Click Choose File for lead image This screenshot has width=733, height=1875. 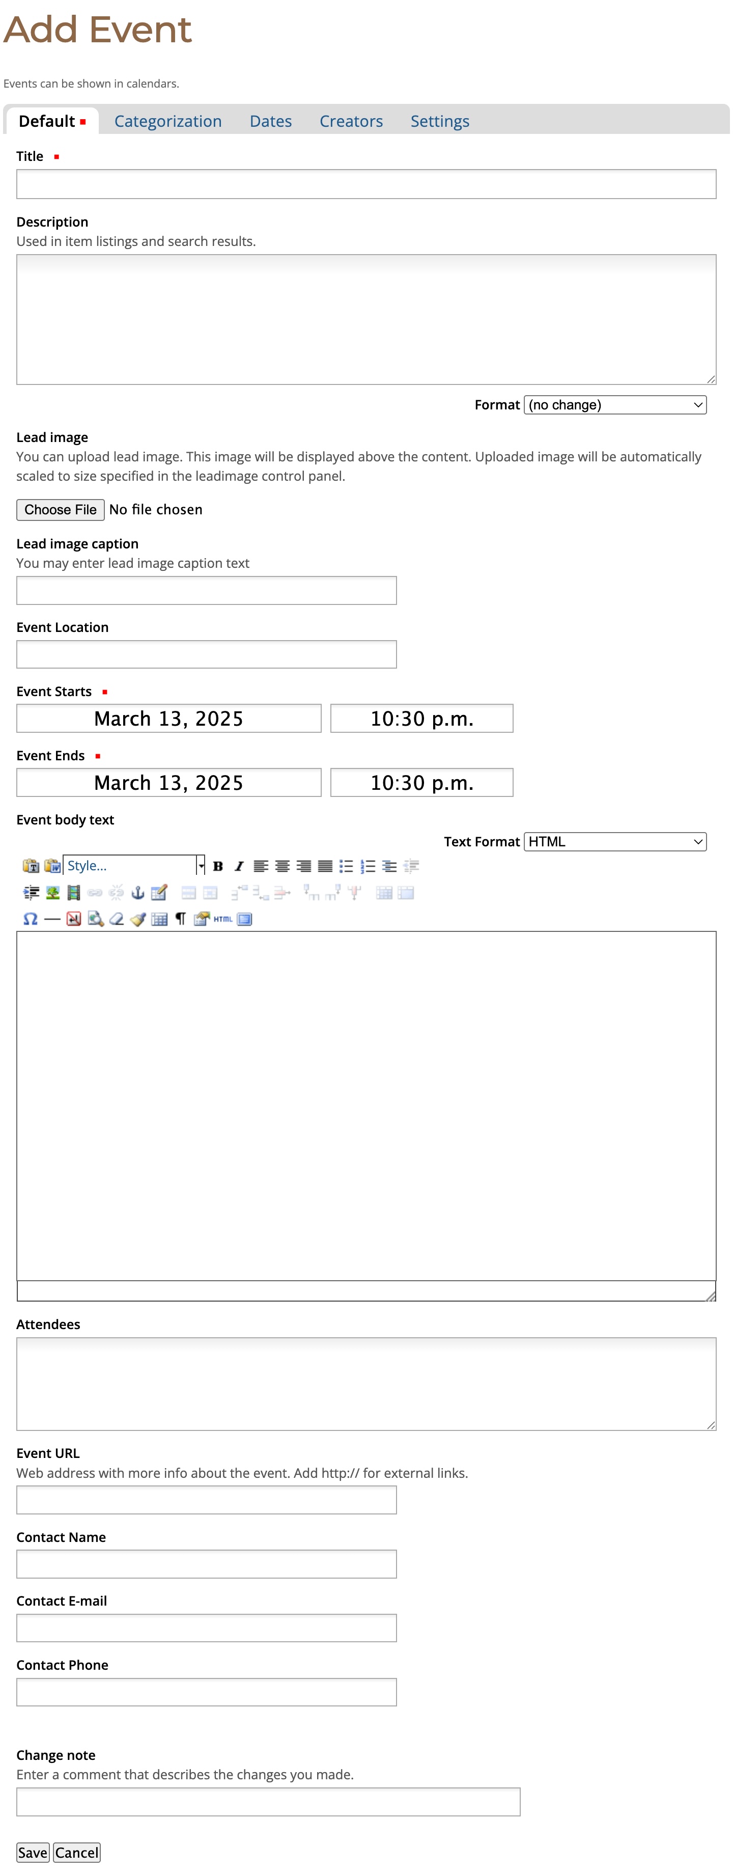click(61, 510)
